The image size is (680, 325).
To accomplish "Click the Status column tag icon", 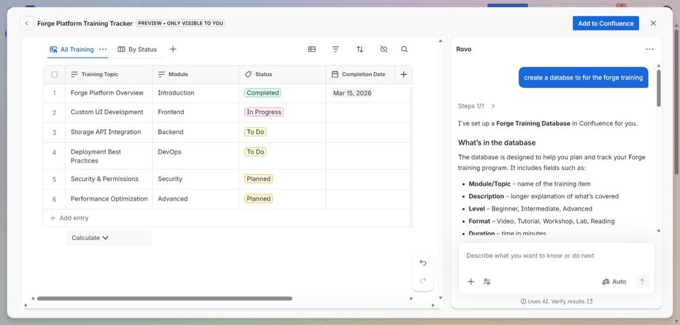I will (x=248, y=74).
